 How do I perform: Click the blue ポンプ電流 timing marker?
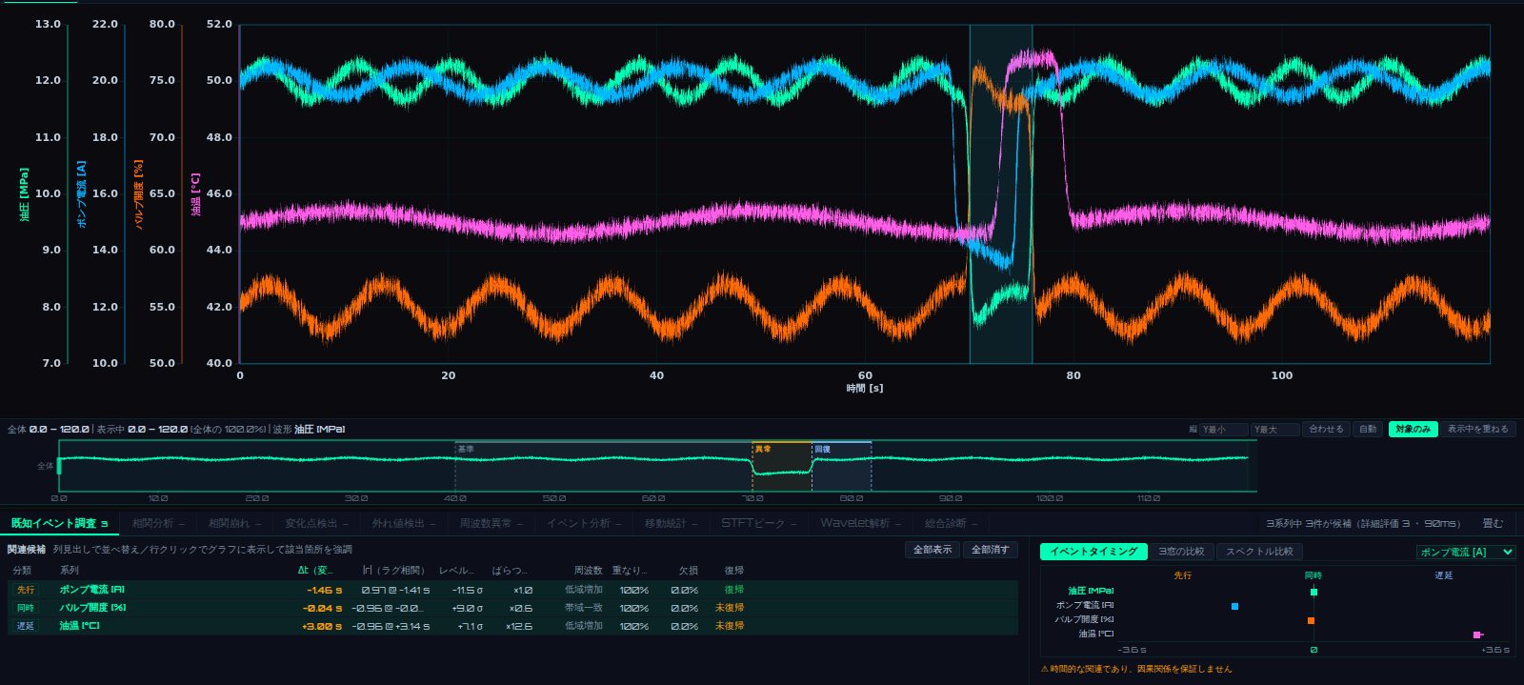1234,606
